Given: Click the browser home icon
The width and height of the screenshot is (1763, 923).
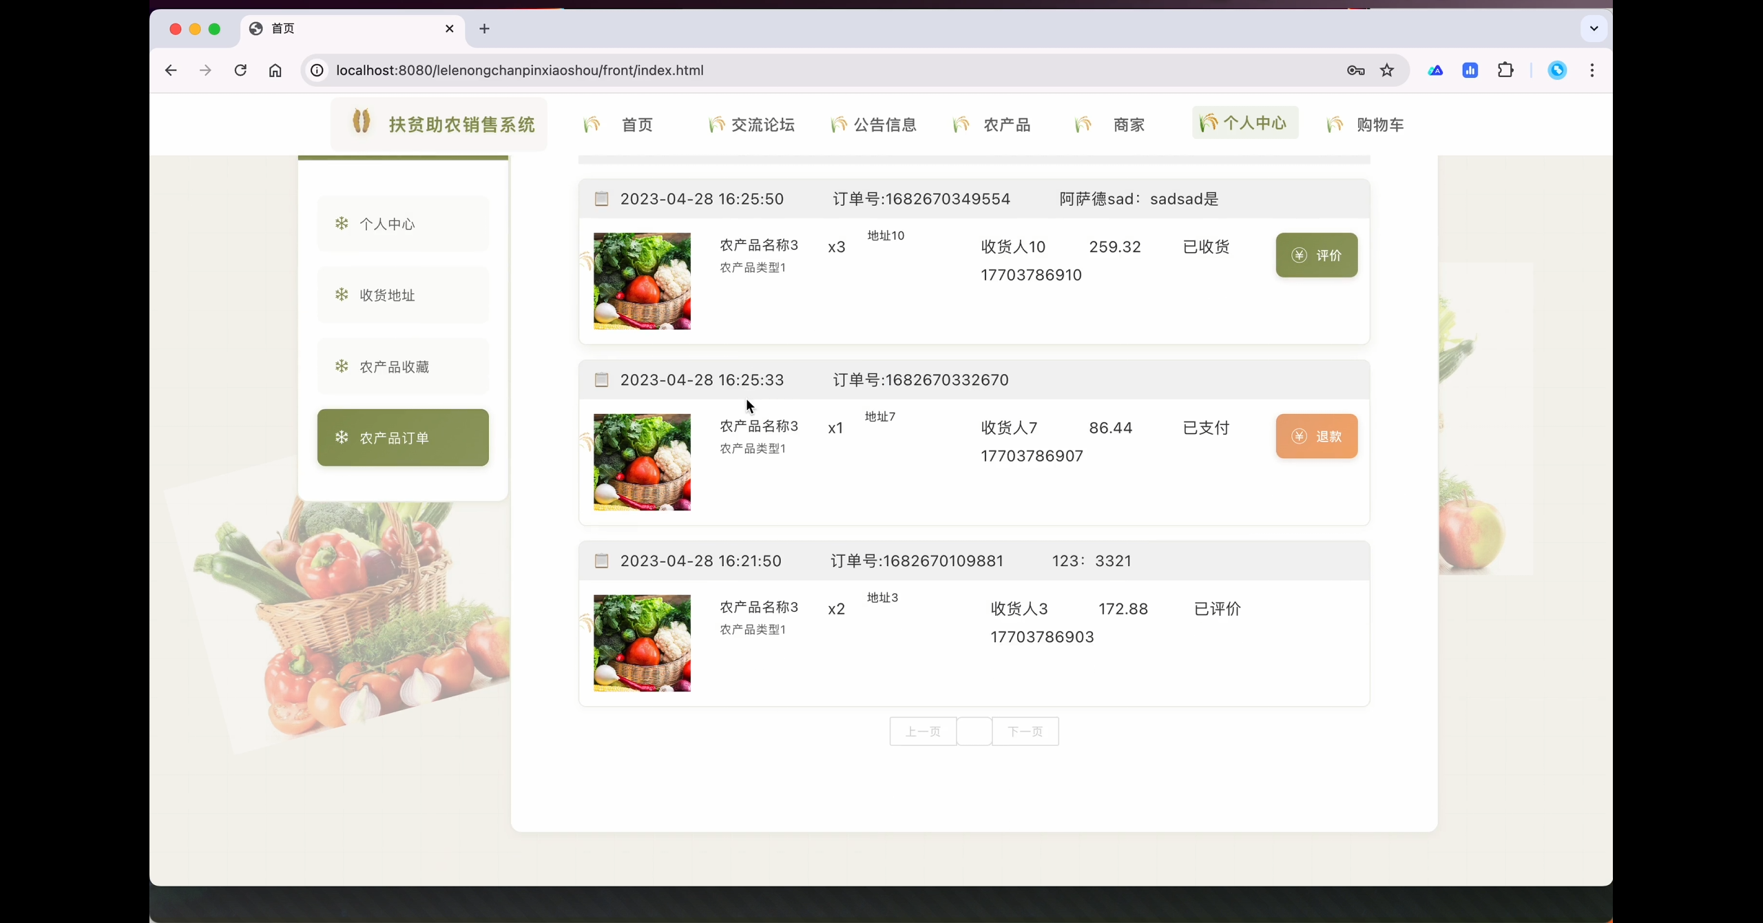Looking at the screenshot, I should [275, 70].
